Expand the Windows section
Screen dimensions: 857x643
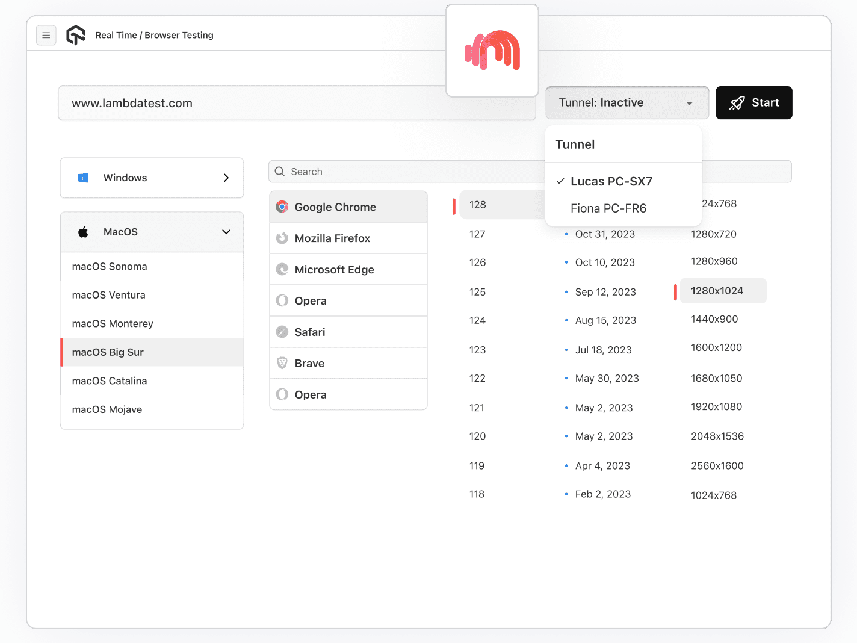(x=226, y=178)
